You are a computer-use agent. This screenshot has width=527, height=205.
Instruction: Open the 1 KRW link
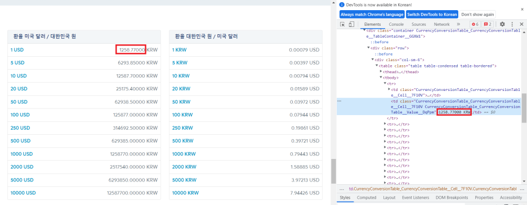coord(180,49)
